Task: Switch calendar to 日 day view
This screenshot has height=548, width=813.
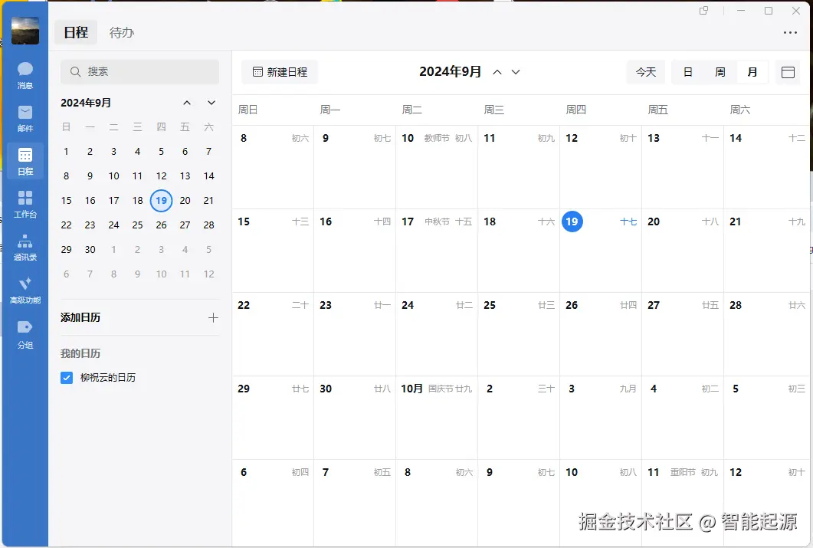Action: click(688, 72)
